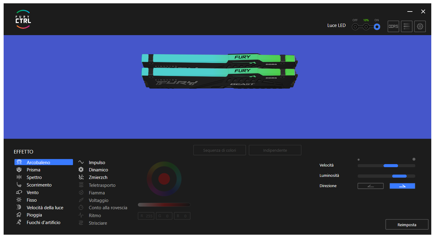
Task: Select Ritmo effect text
Action: click(x=95, y=216)
